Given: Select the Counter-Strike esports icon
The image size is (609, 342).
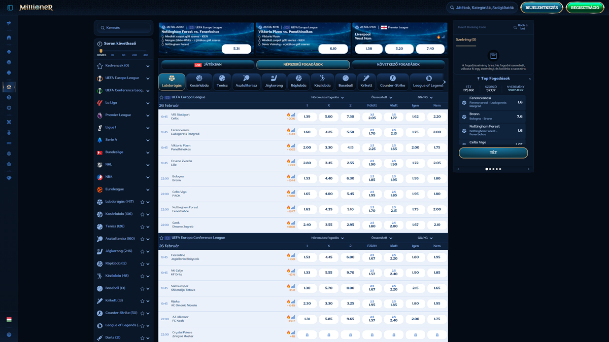Looking at the screenshot, I should [x=392, y=82].
